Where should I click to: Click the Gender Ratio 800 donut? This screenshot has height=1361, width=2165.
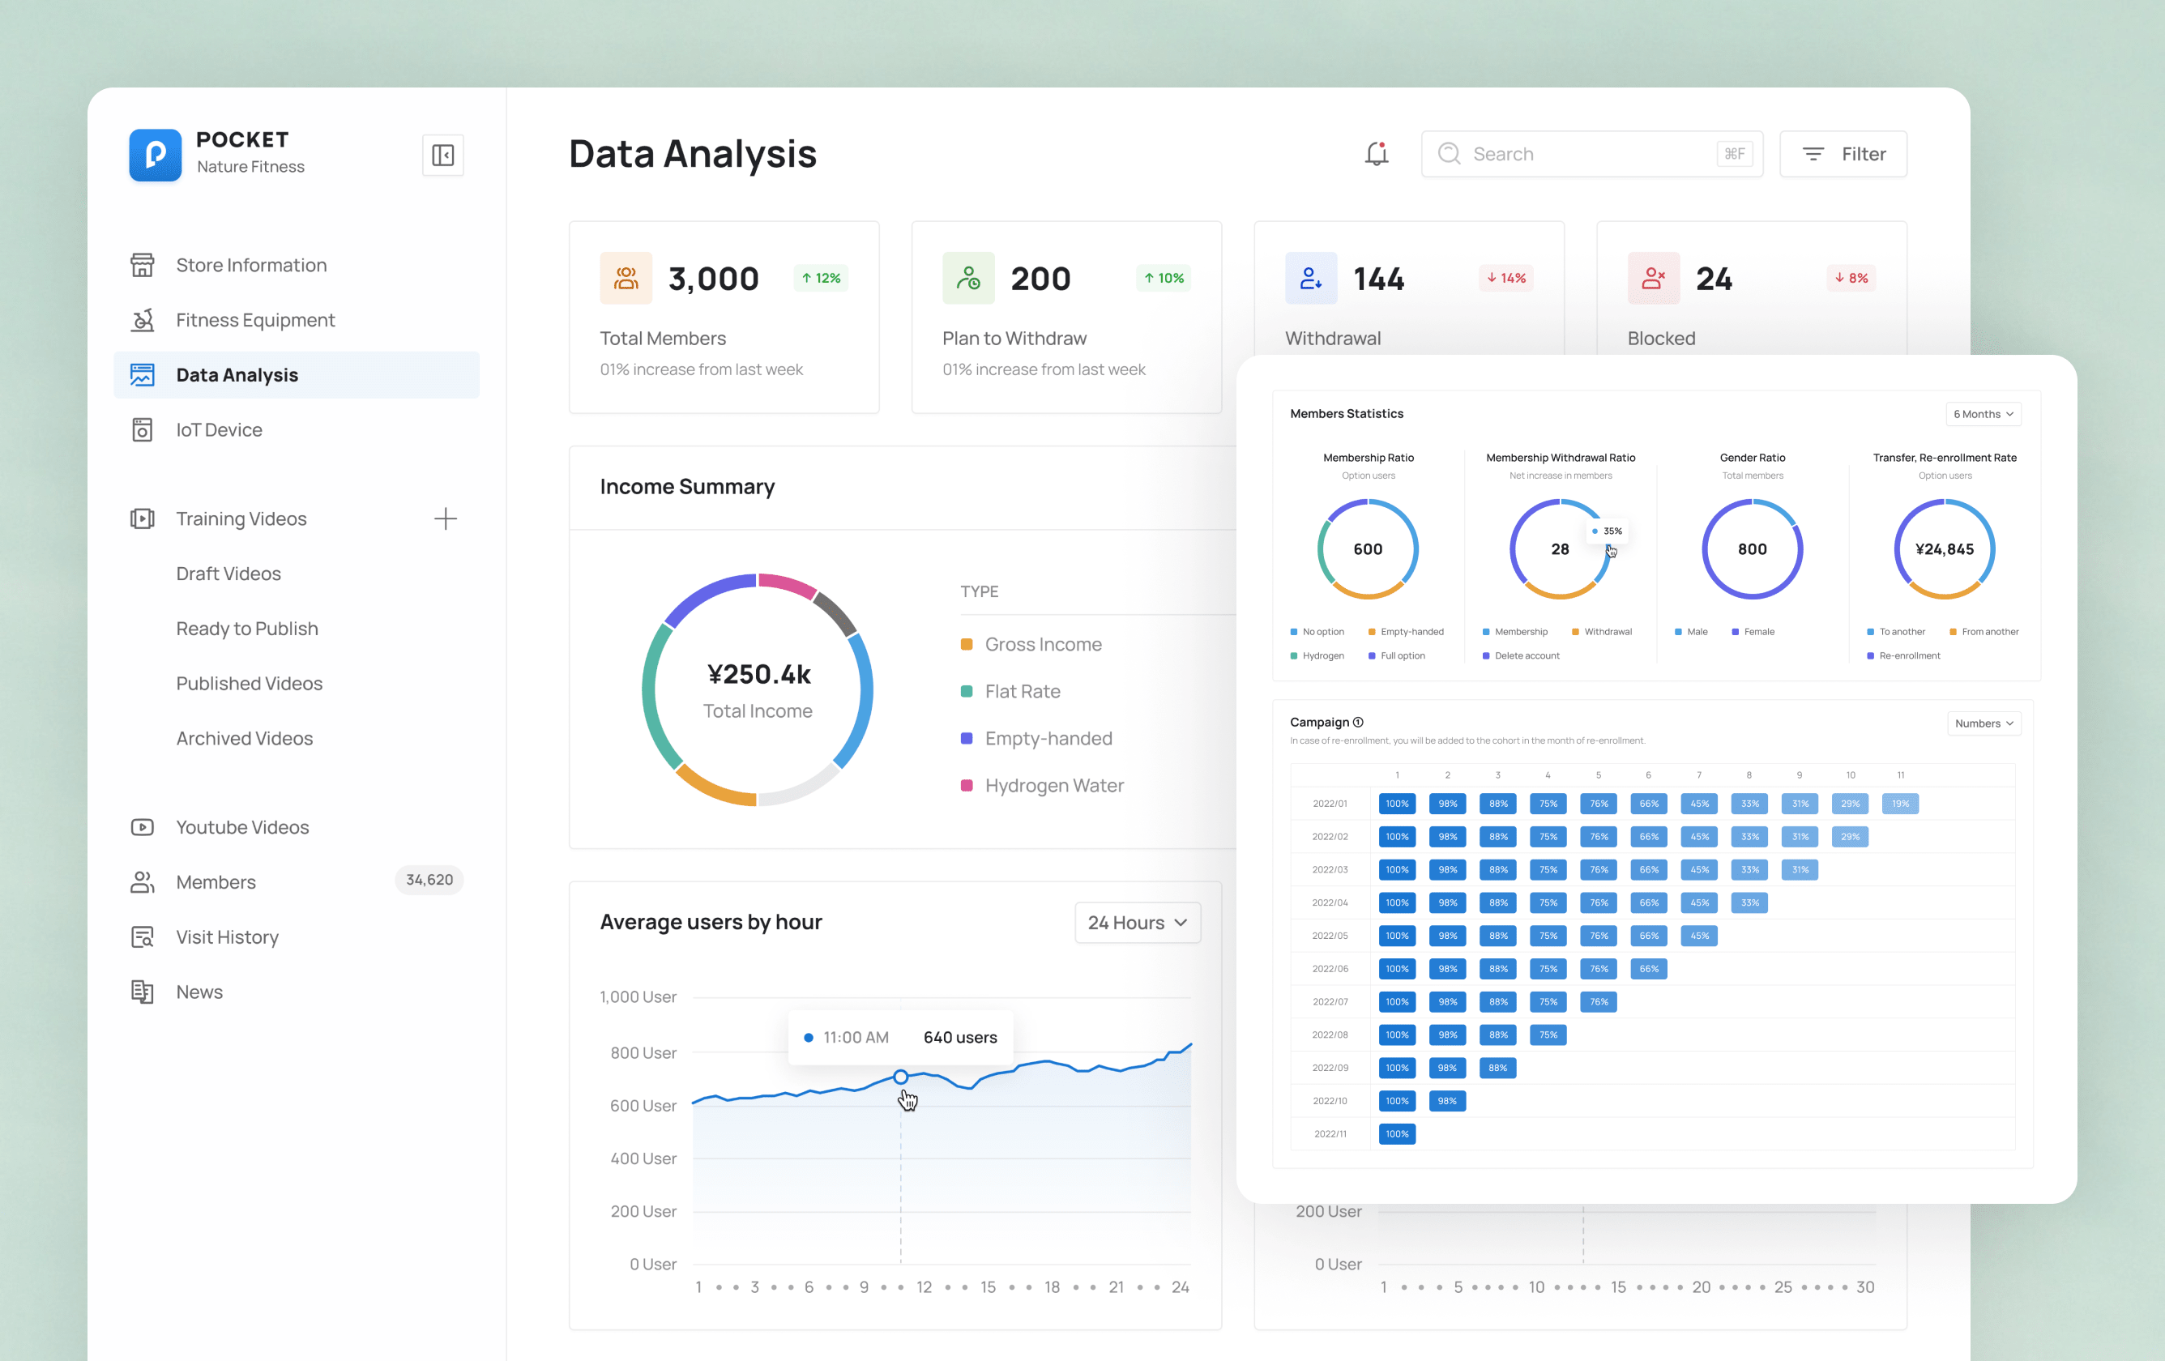(x=1753, y=549)
